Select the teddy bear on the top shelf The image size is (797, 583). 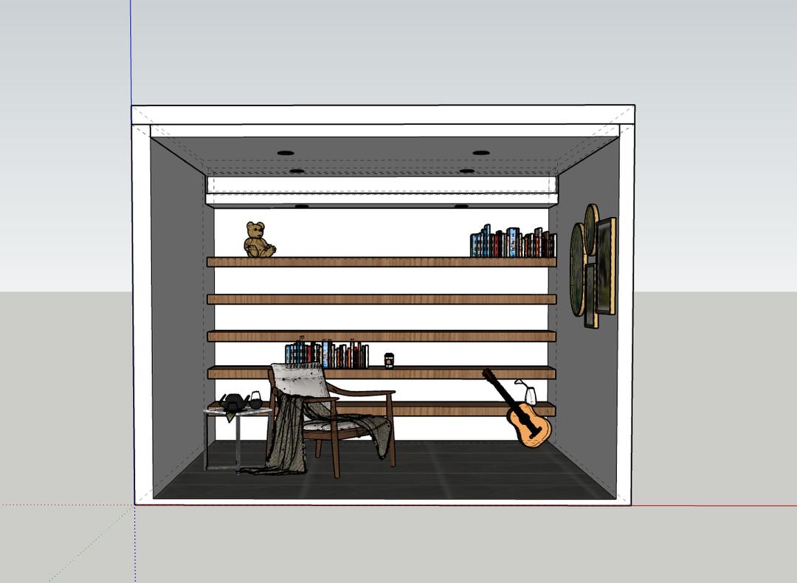(x=258, y=240)
